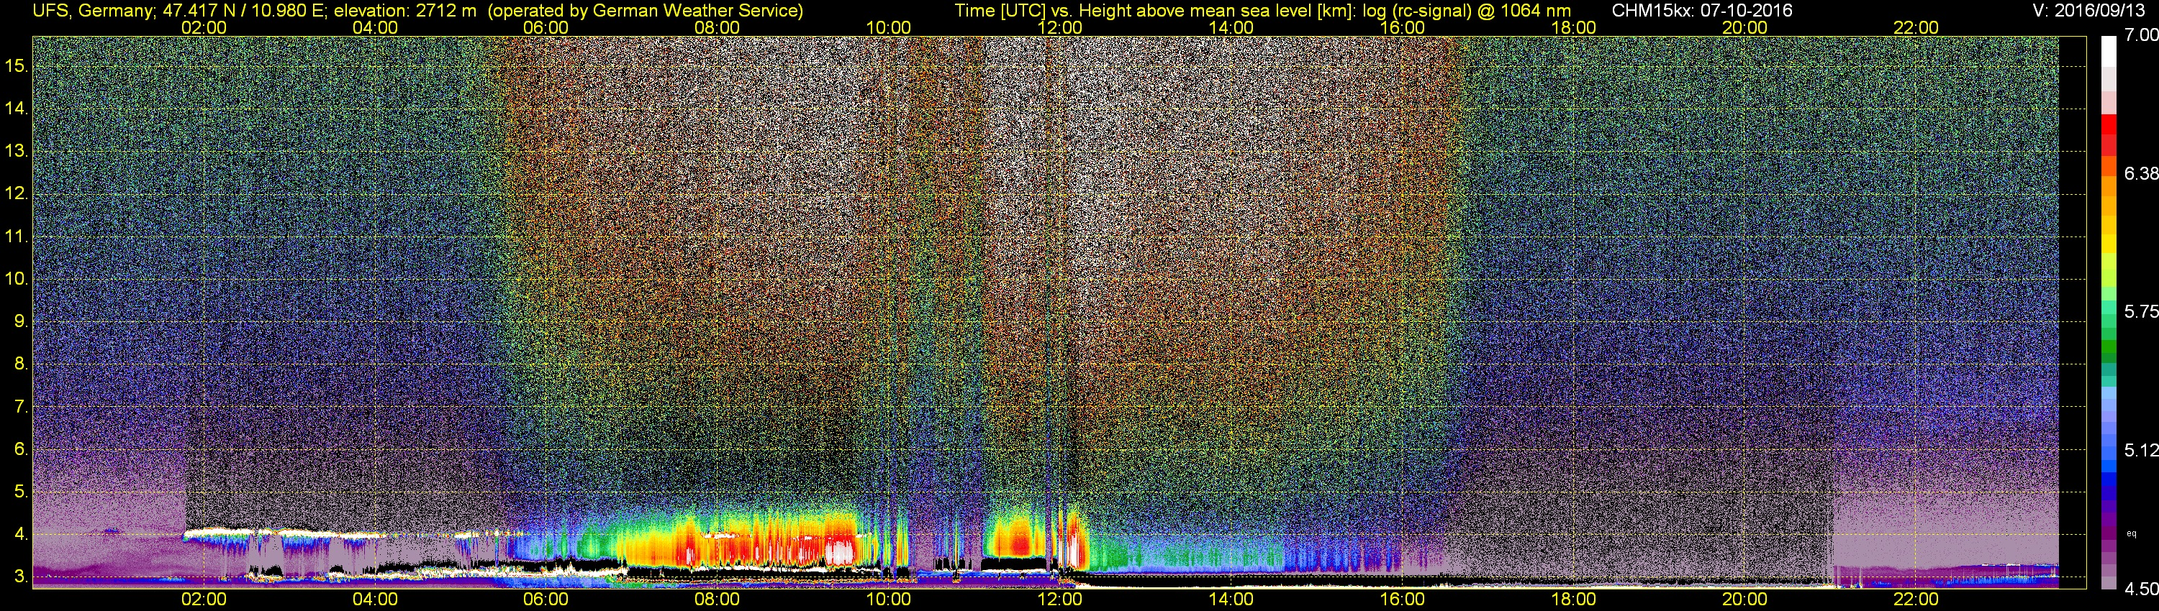The image size is (2159, 611).
Task: Click the height axis label "15."
Action: pos(17,65)
